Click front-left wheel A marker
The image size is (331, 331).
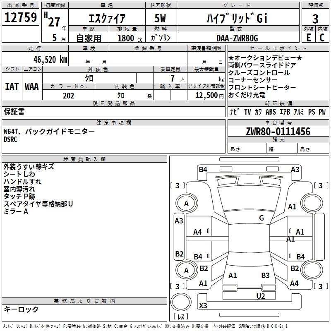tap(187, 204)
